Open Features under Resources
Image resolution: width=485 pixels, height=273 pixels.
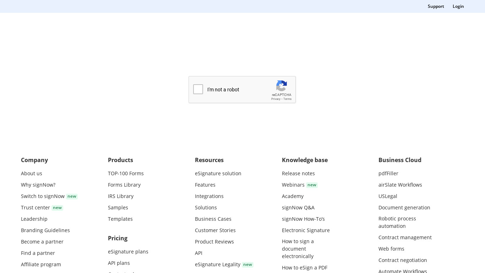point(205,185)
